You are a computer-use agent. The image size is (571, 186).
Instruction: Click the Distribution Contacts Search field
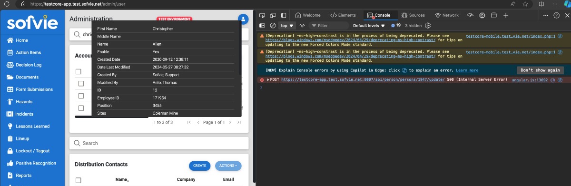pos(159,143)
